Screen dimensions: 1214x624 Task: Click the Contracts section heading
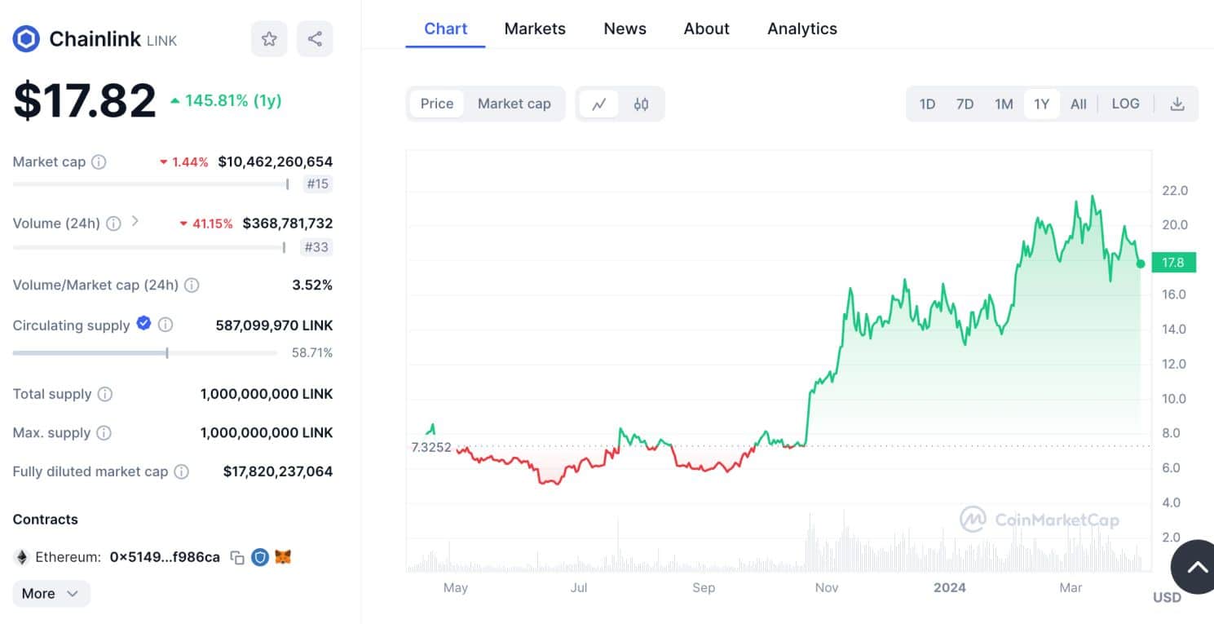(x=46, y=520)
